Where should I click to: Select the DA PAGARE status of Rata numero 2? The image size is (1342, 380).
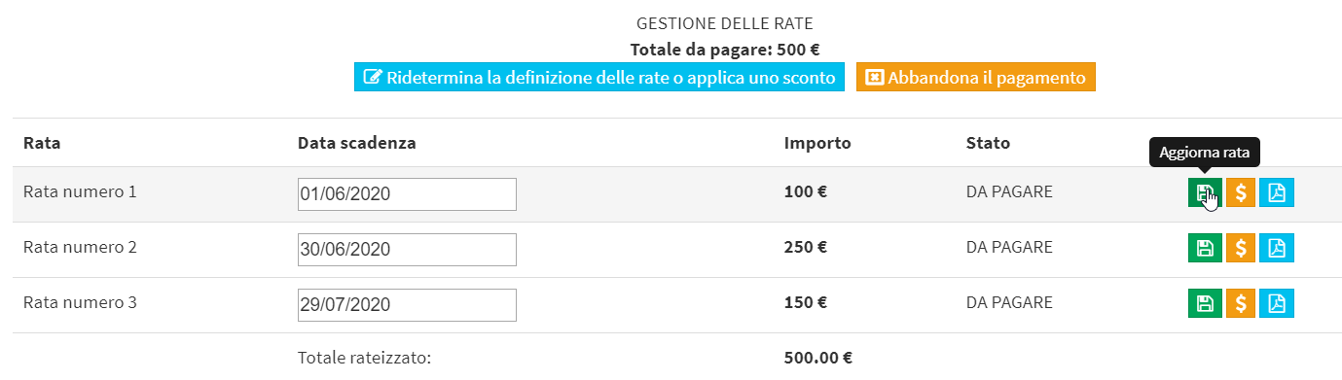point(1009,247)
